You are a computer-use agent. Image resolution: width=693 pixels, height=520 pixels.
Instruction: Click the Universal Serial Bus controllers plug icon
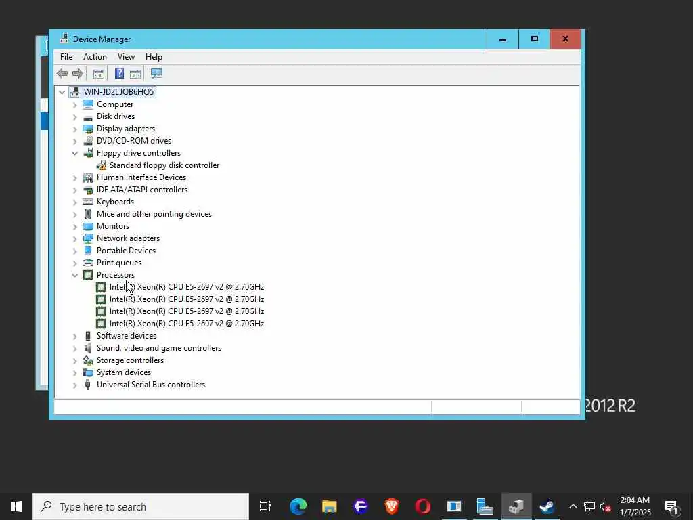coord(88,385)
